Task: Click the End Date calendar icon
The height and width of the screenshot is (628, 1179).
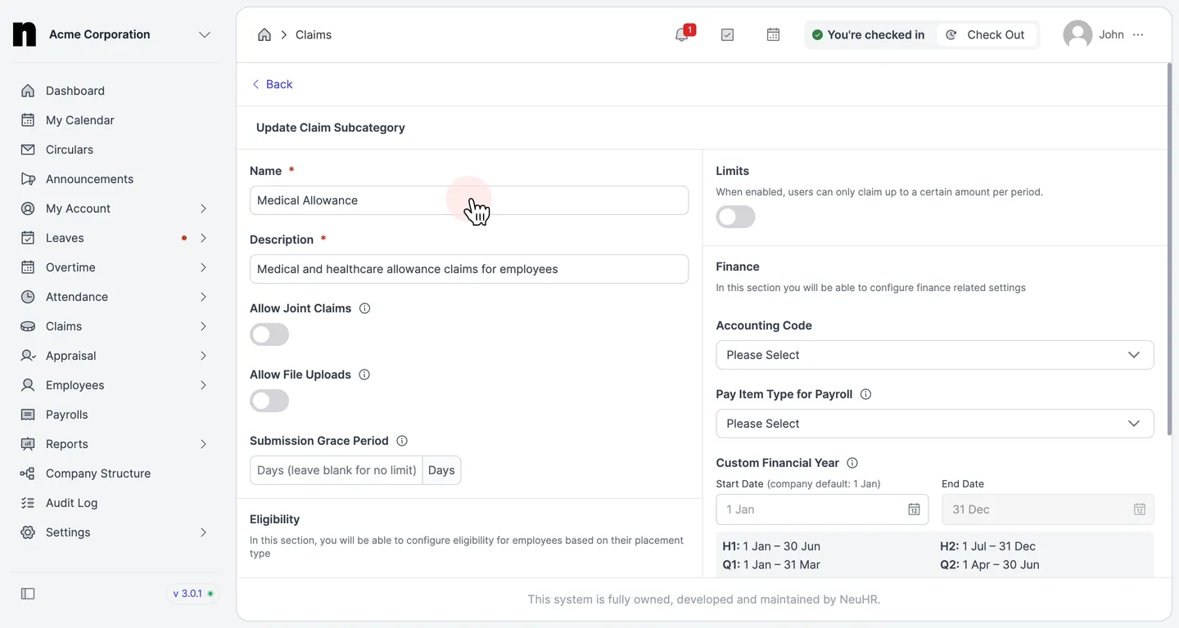Action: coord(1139,509)
